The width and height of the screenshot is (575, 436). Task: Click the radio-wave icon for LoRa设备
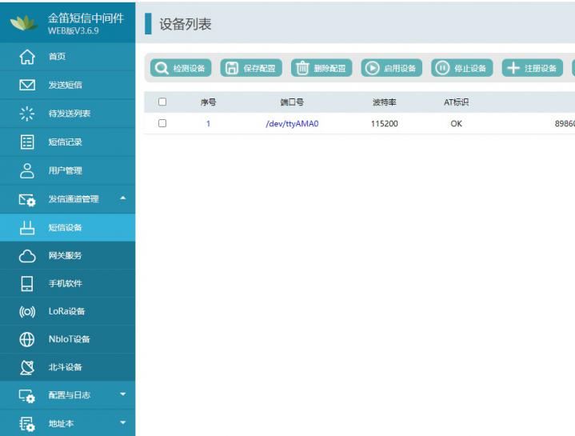tap(27, 312)
